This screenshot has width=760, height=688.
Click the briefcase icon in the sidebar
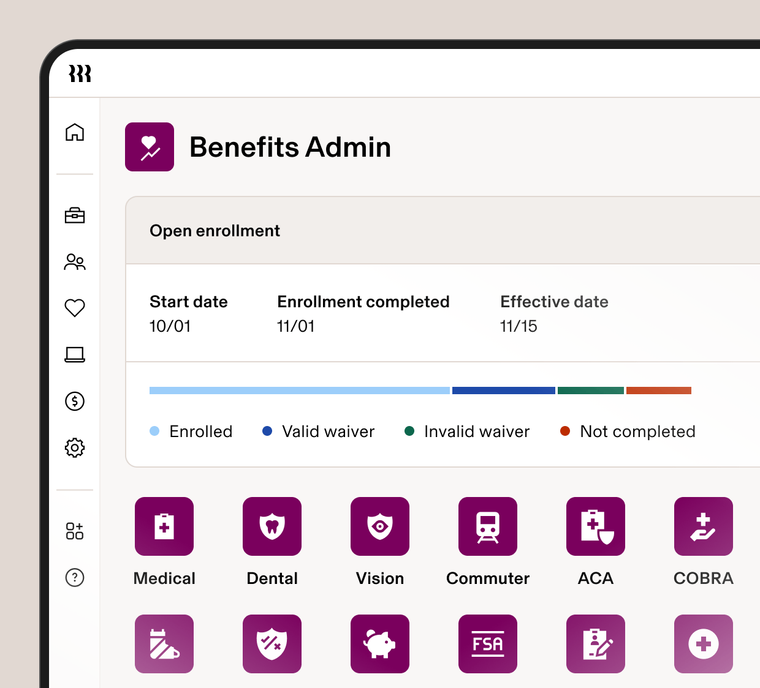(75, 215)
